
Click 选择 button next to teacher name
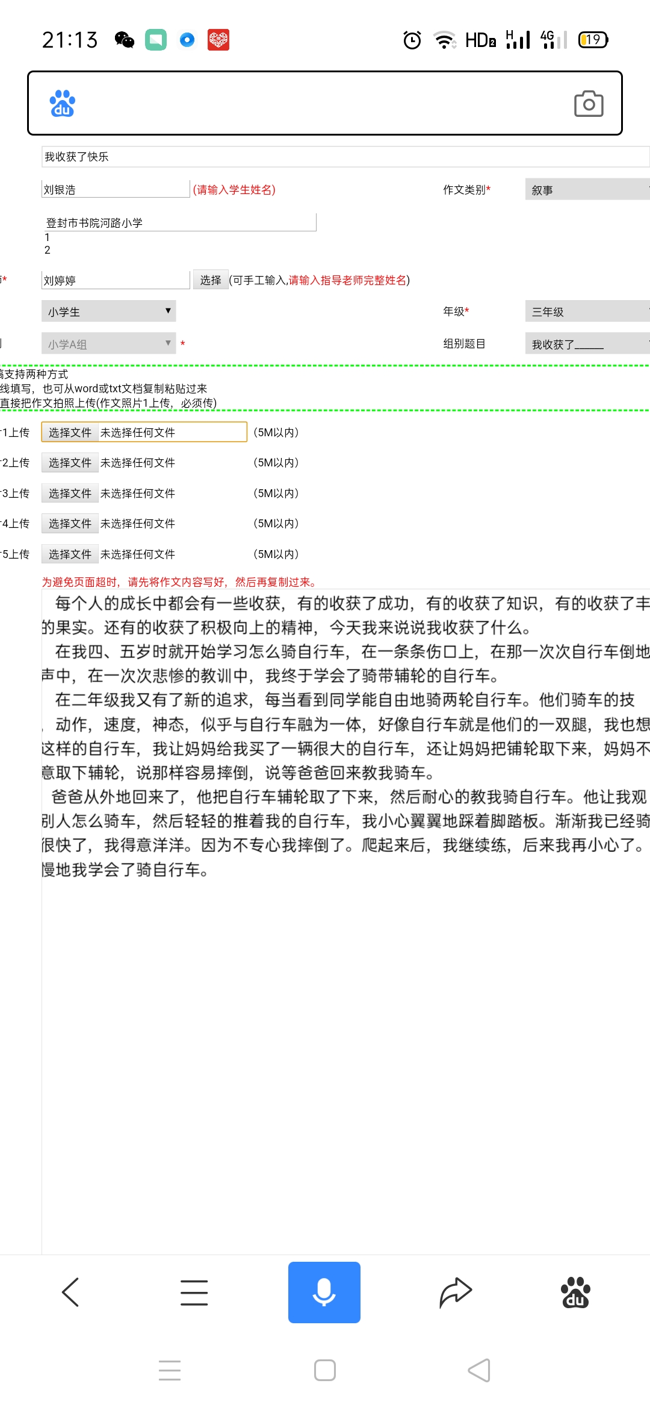[x=210, y=280]
